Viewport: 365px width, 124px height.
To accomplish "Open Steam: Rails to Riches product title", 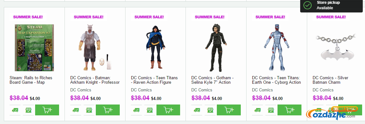I will pos(31,80).
